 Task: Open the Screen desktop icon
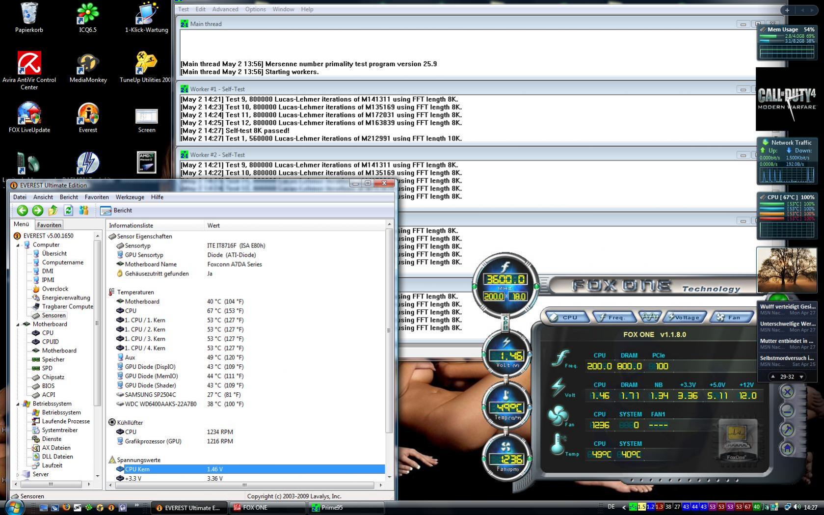(146, 121)
